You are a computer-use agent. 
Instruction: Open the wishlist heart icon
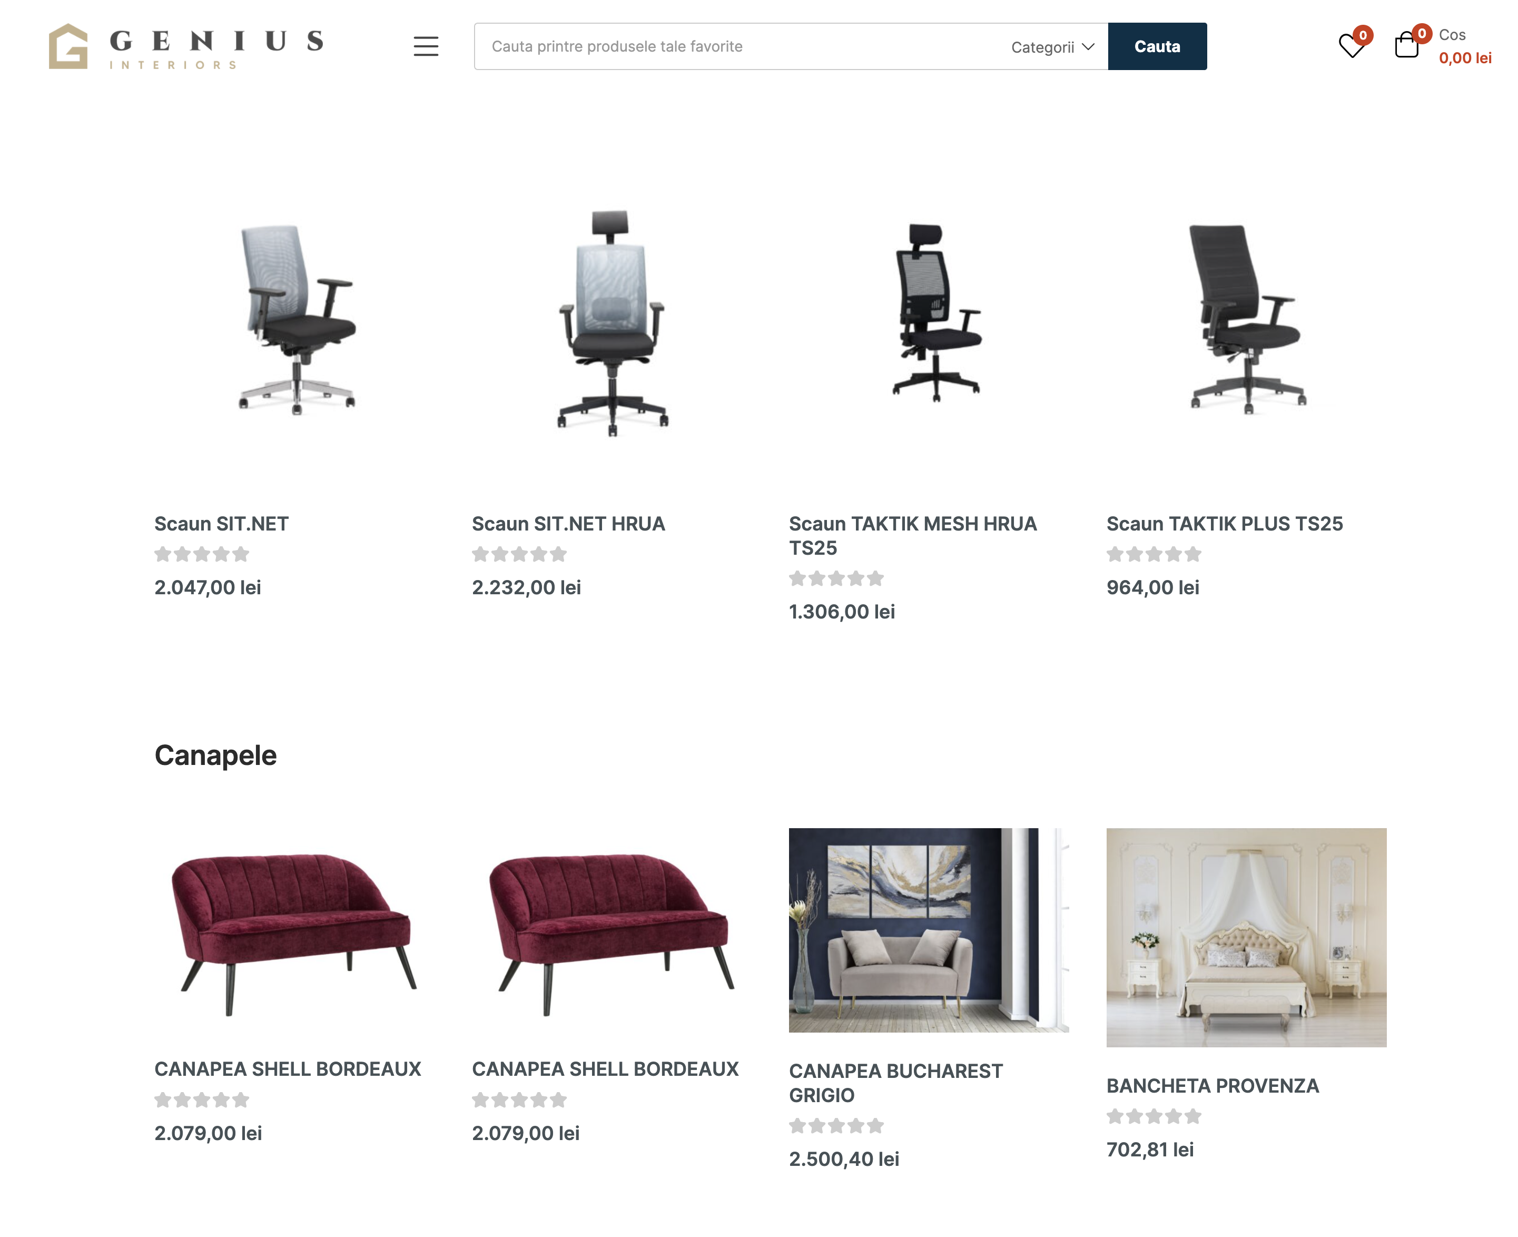pyautogui.click(x=1351, y=46)
